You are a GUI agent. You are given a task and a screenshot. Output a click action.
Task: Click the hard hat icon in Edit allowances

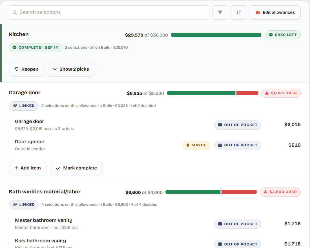[x=258, y=12]
